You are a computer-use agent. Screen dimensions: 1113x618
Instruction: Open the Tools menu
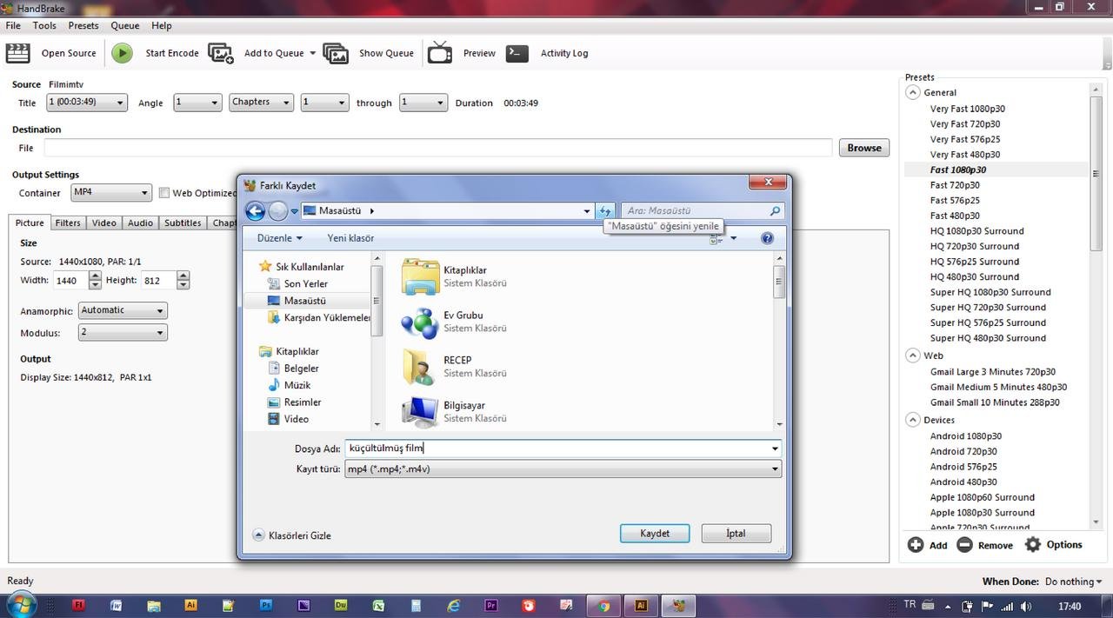click(x=44, y=25)
